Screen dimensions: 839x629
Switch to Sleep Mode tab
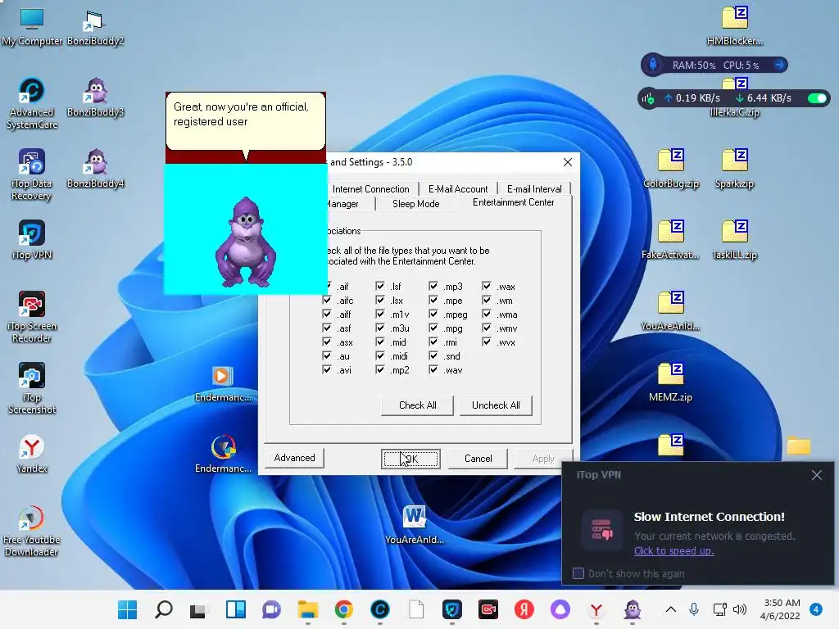coord(415,204)
